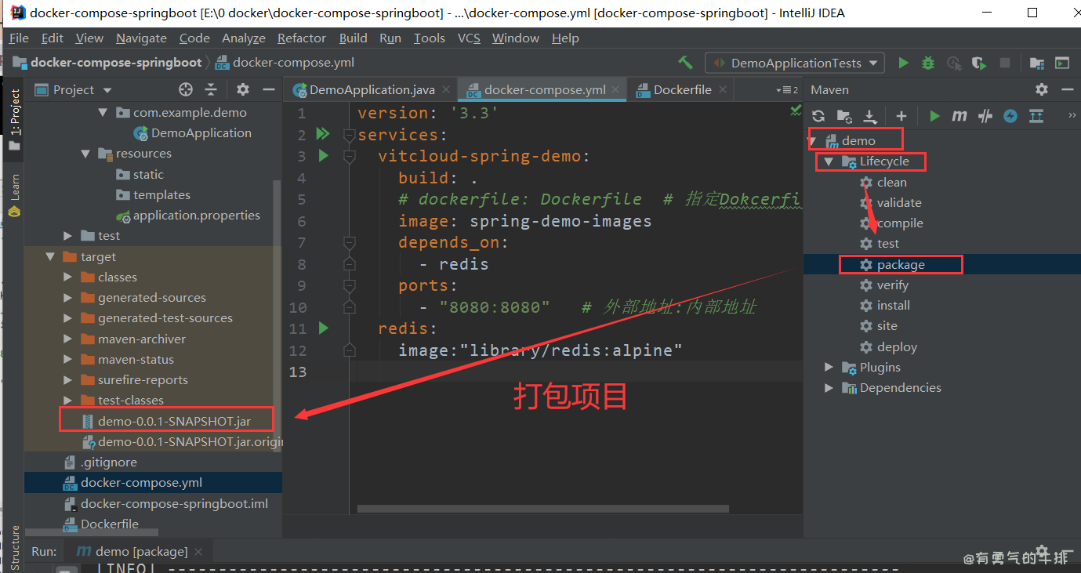Open the Learn side tool window
1081x573 pixels.
(x=14, y=196)
